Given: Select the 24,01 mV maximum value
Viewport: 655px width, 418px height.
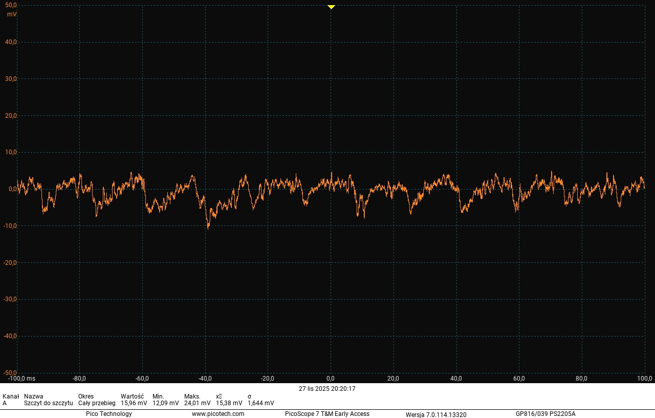Looking at the screenshot, I should tap(197, 403).
